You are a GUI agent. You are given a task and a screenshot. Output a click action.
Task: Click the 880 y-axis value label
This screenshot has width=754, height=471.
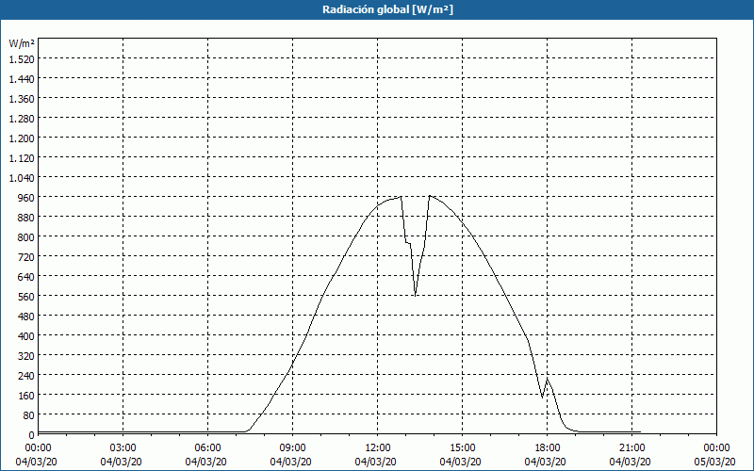26,218
